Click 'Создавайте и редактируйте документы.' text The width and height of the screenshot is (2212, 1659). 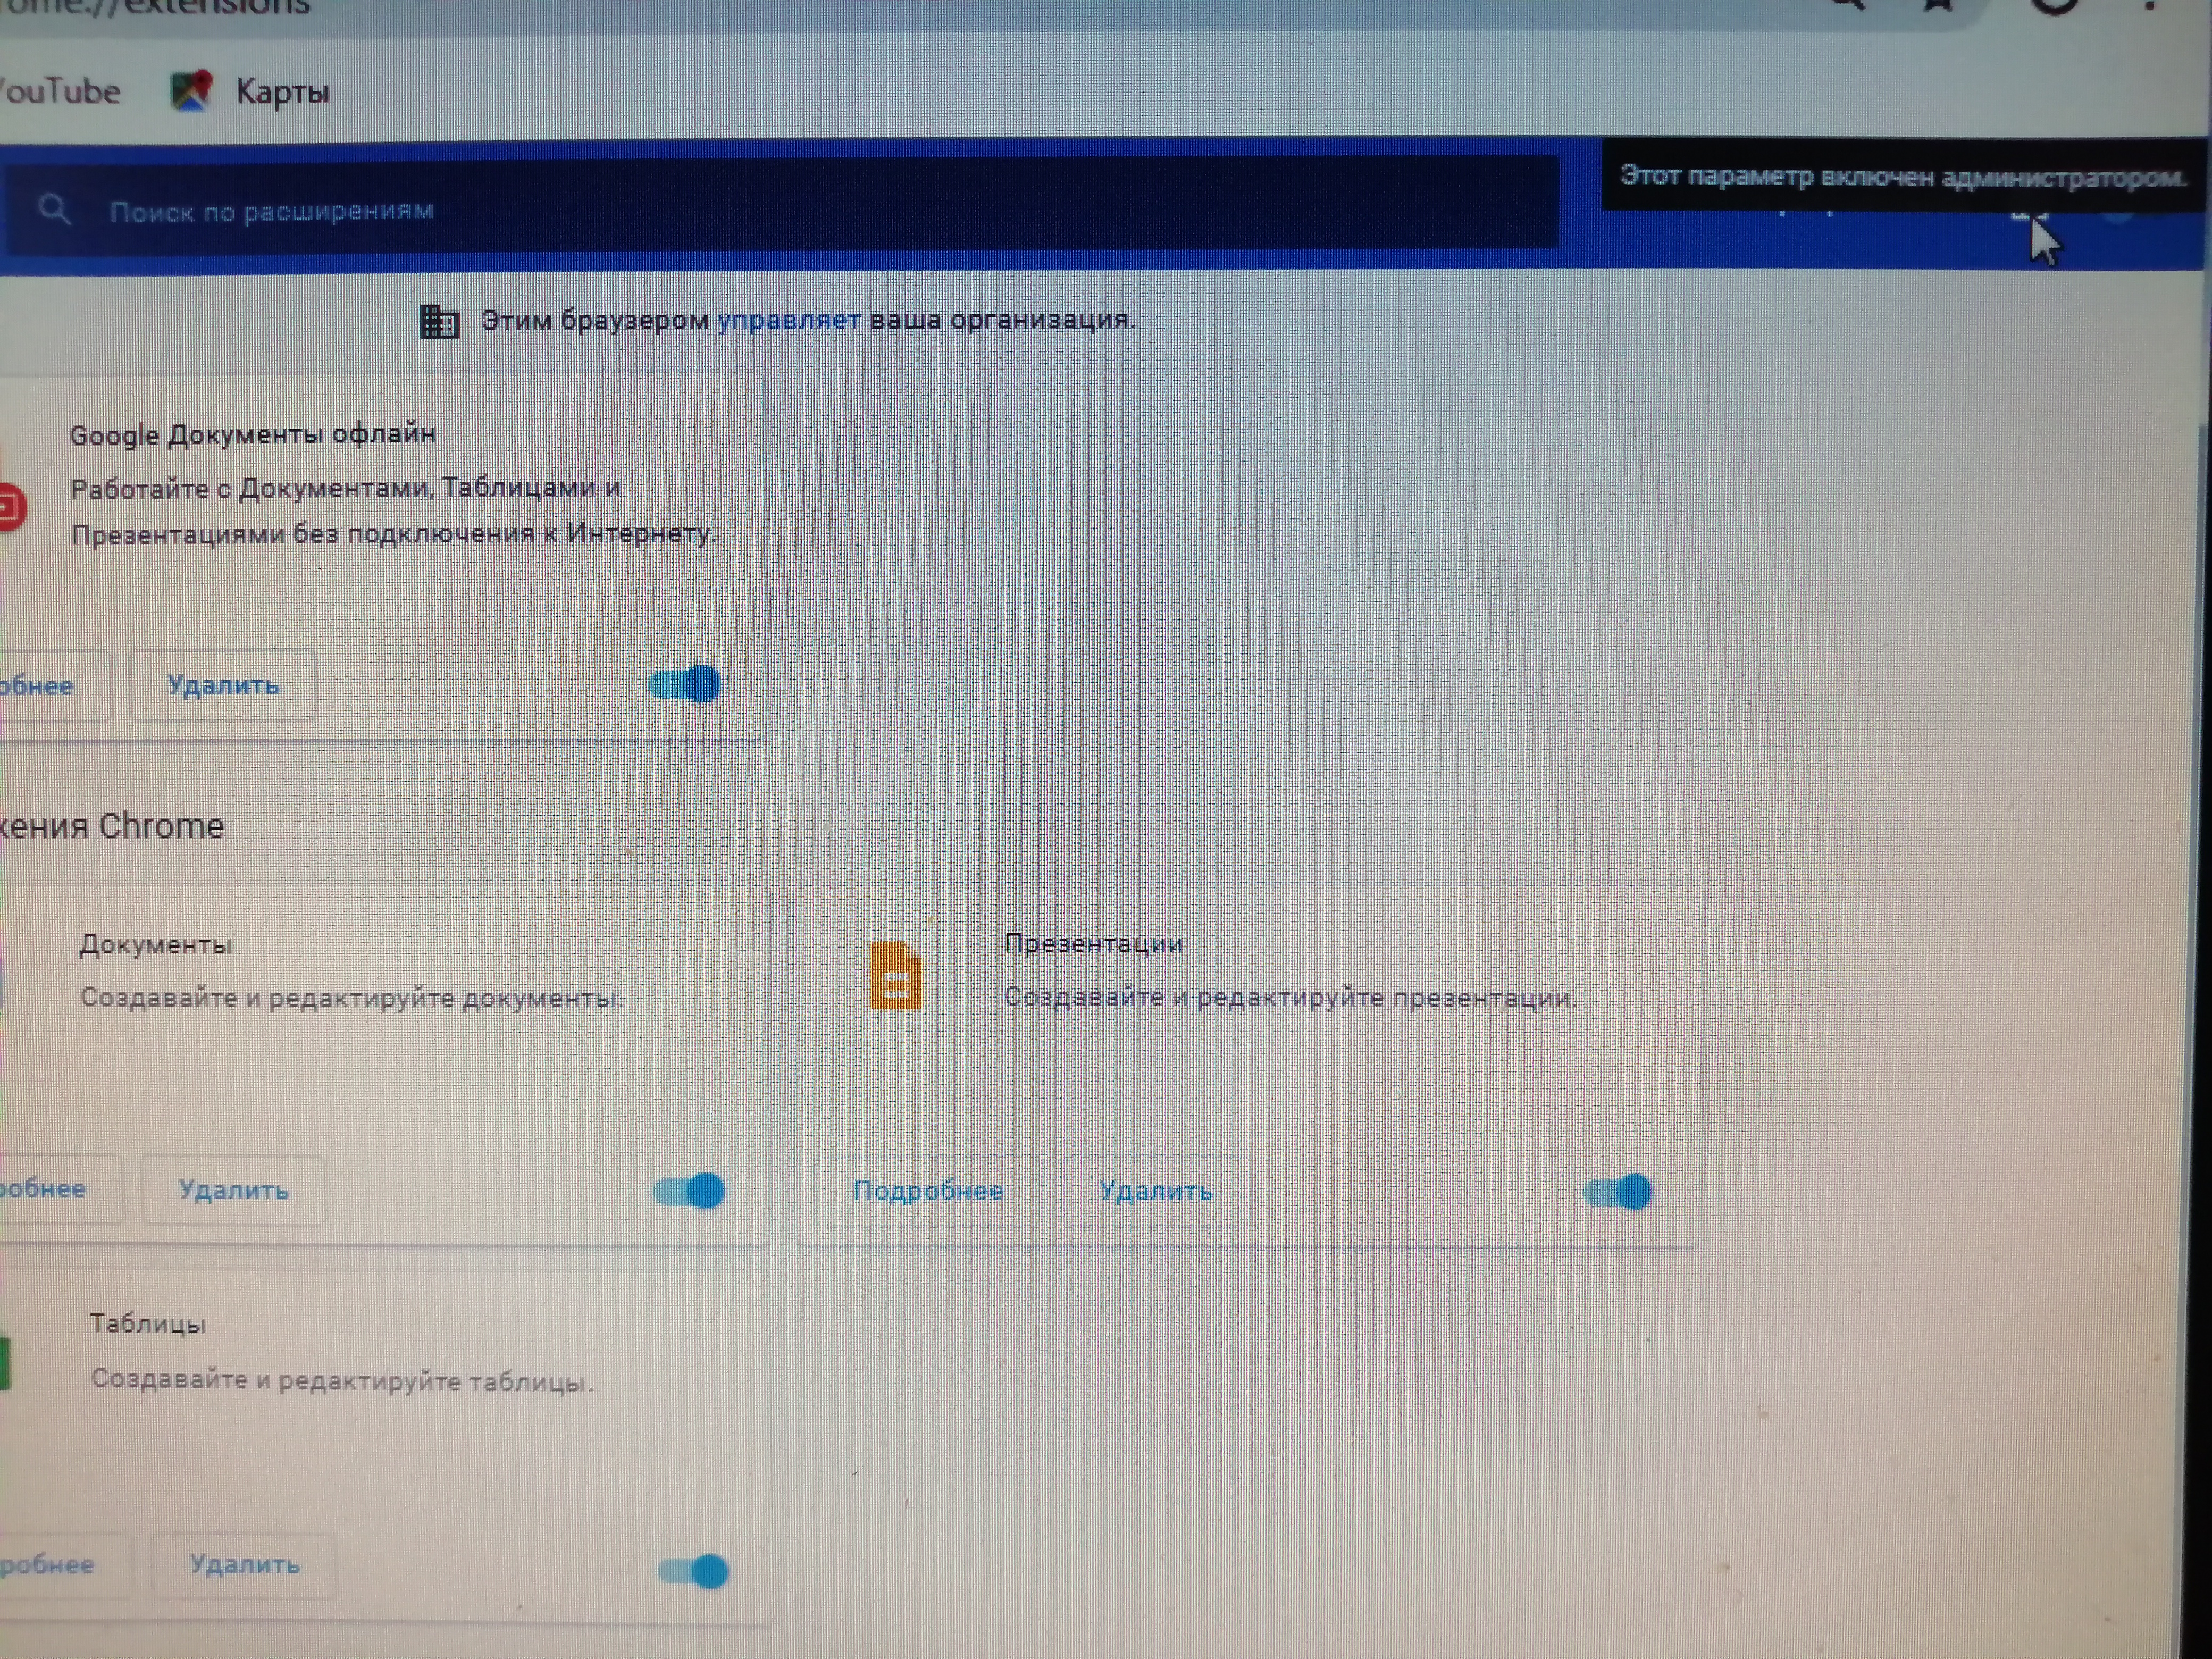click(x=352, y=997)
